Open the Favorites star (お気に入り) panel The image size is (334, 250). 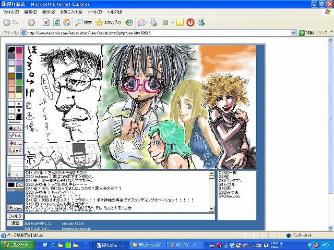tap(109, 22)
